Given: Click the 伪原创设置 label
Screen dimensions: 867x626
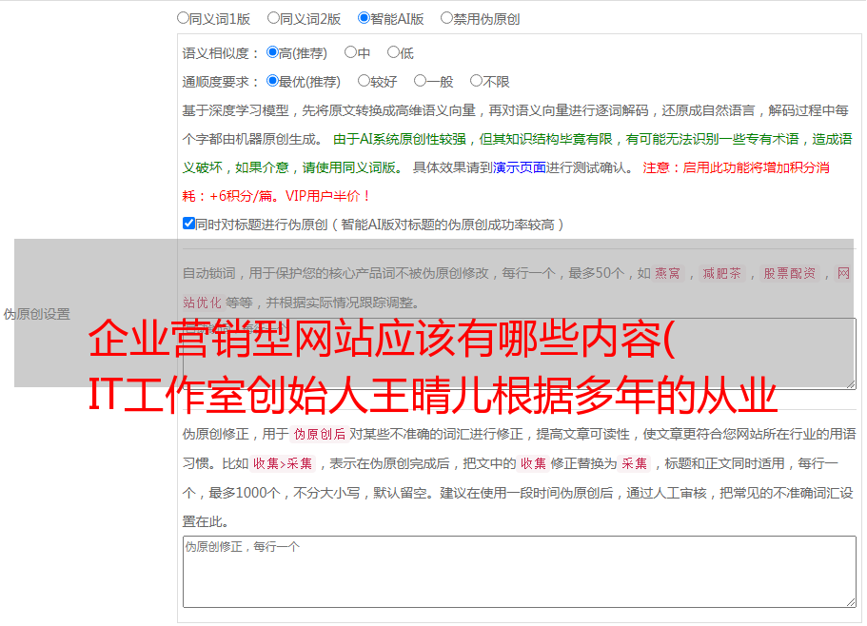Looking at the screenshot, I should (36, 314).
